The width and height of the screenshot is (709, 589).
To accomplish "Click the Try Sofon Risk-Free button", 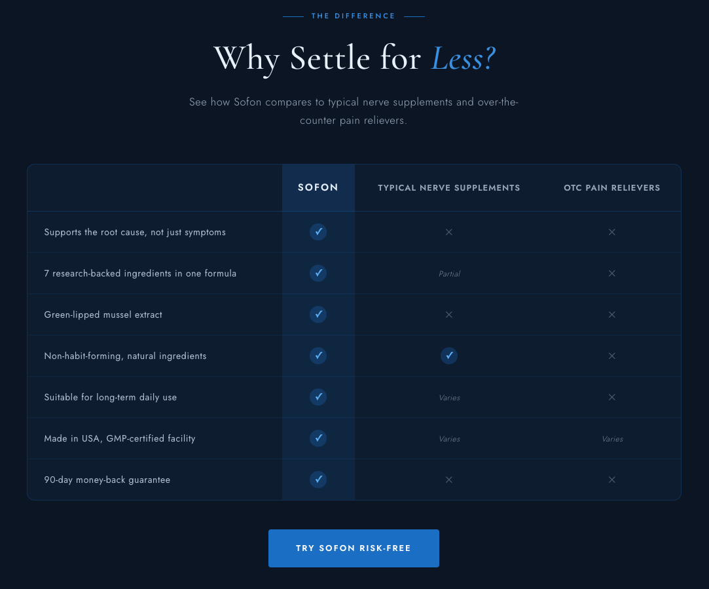I will click(x=354, y=548).
